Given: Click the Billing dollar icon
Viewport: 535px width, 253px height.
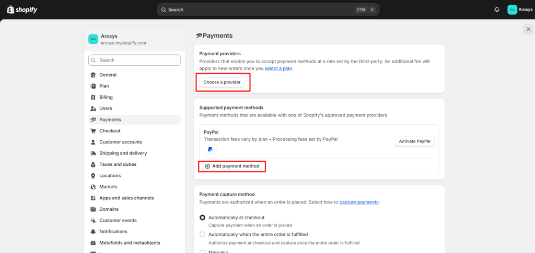Looking at the screenshot, I should click(x=94, y=97).
